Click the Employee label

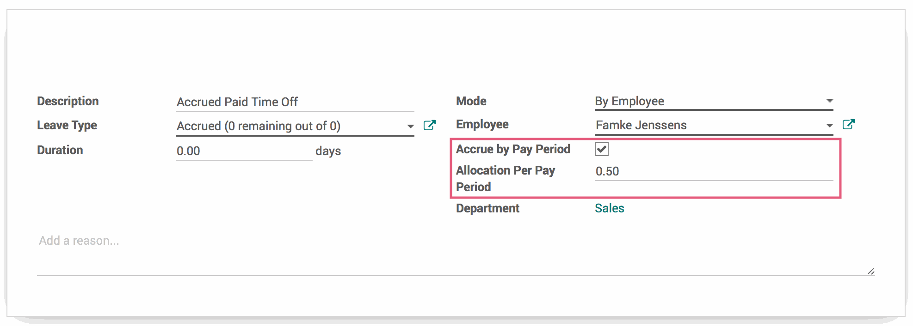coord(482,124)
